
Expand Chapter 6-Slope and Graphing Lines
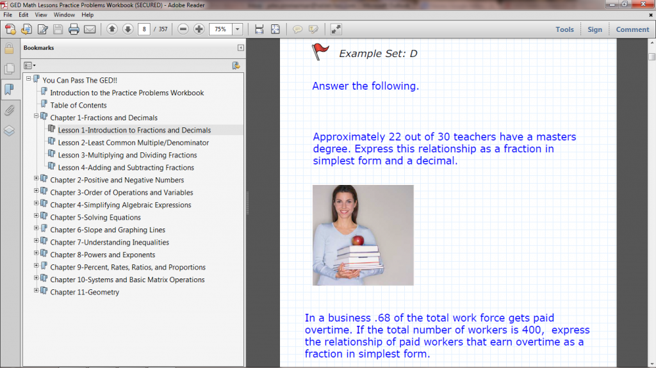(x=37, y=228)
